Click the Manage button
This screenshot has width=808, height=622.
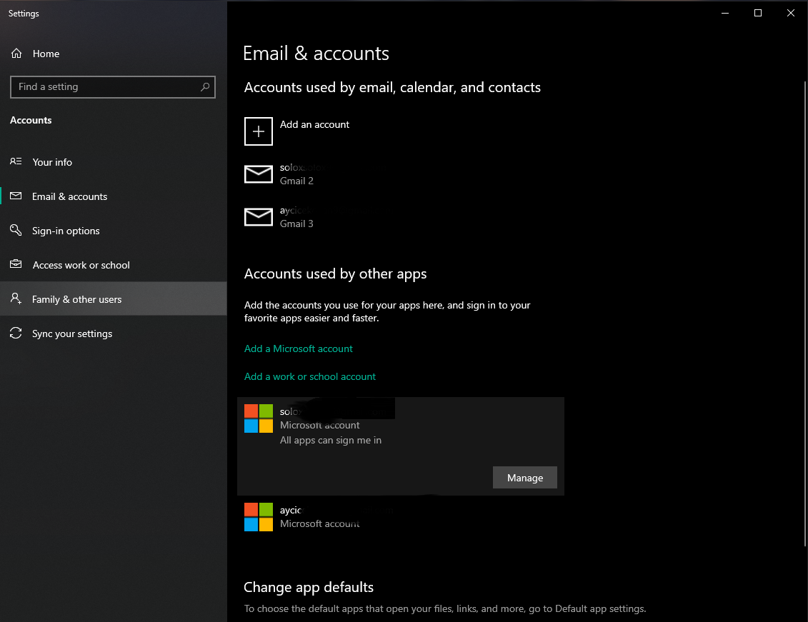tap(524, 477)
